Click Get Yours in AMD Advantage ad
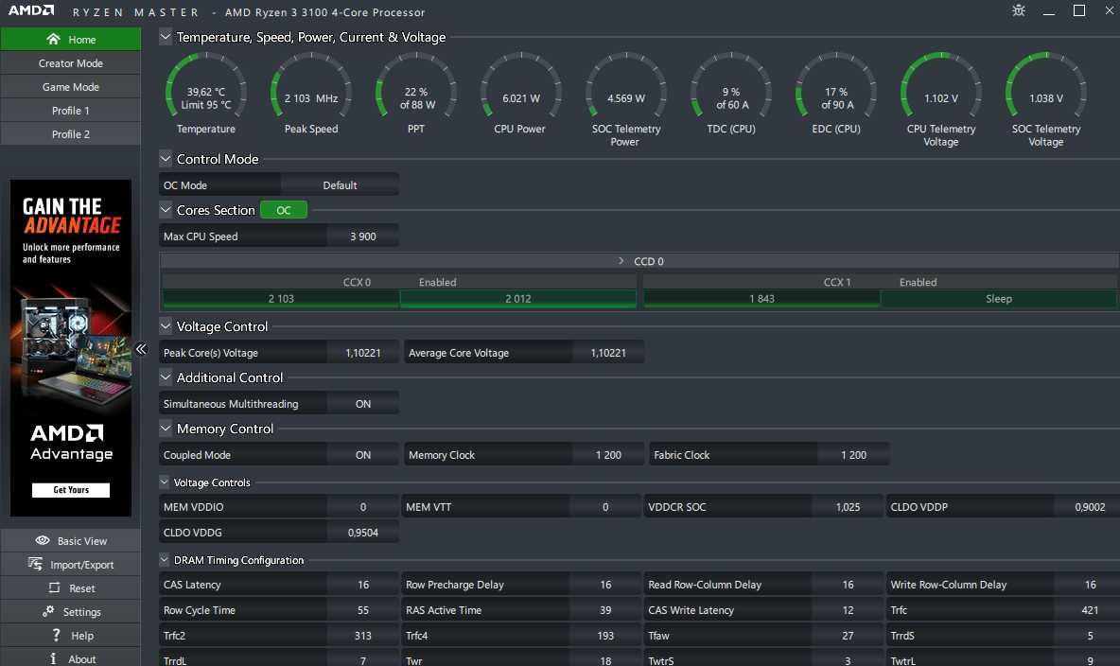 (x=71, y=489)
